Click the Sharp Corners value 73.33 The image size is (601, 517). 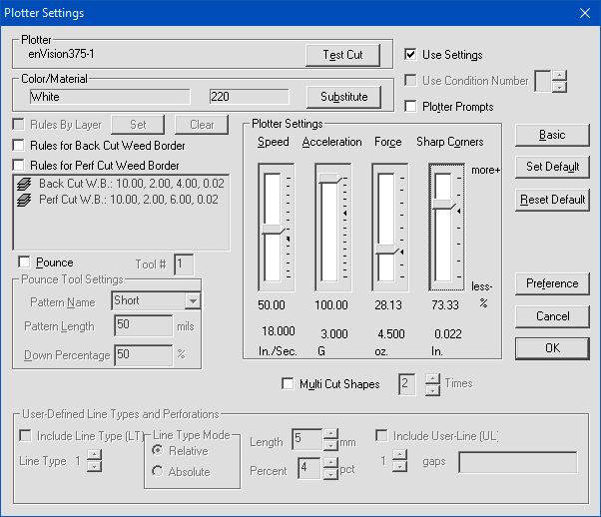coord(445,305)
